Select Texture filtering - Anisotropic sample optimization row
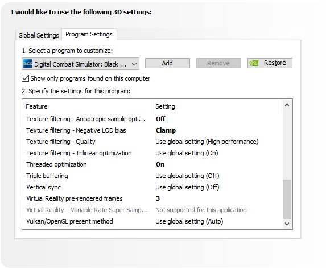Viewport: 326px width, 269px height. click(152, 119)
